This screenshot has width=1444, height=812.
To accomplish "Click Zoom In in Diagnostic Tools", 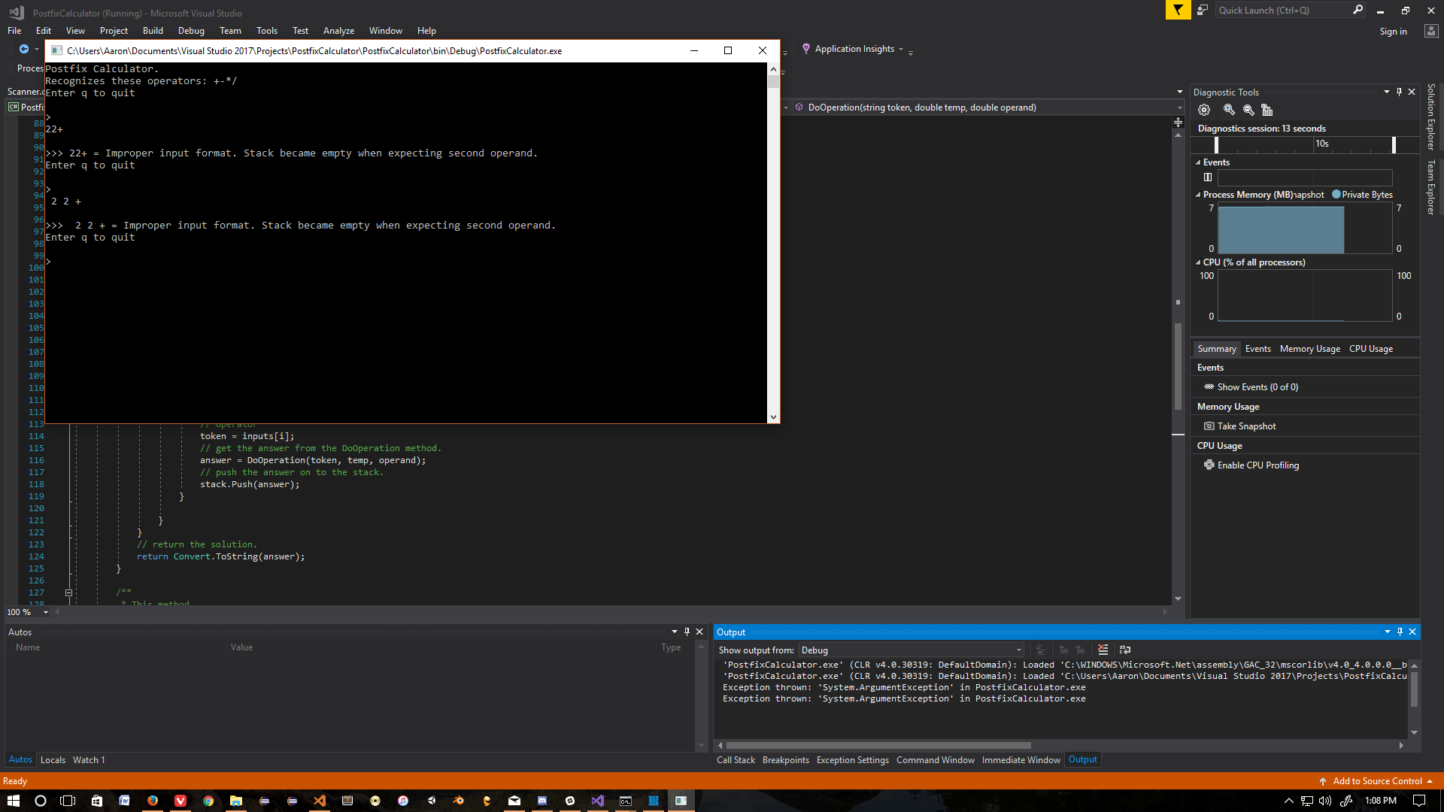I will pyautogui.click(x=1229, y=110).
